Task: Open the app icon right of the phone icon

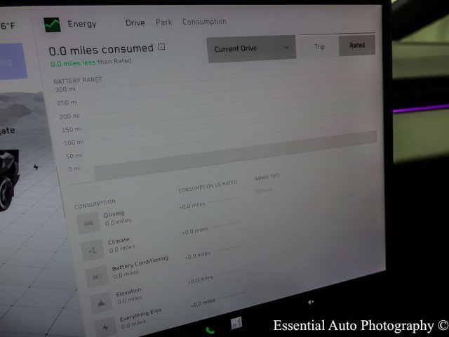Action: point(236,323)
